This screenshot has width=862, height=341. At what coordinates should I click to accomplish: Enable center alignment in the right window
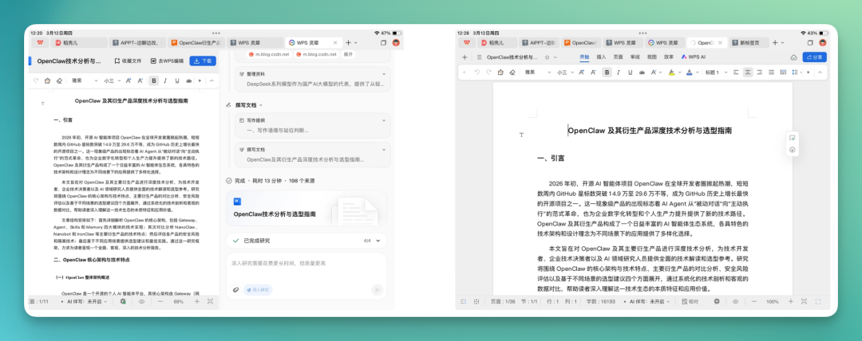click(748, 72)
